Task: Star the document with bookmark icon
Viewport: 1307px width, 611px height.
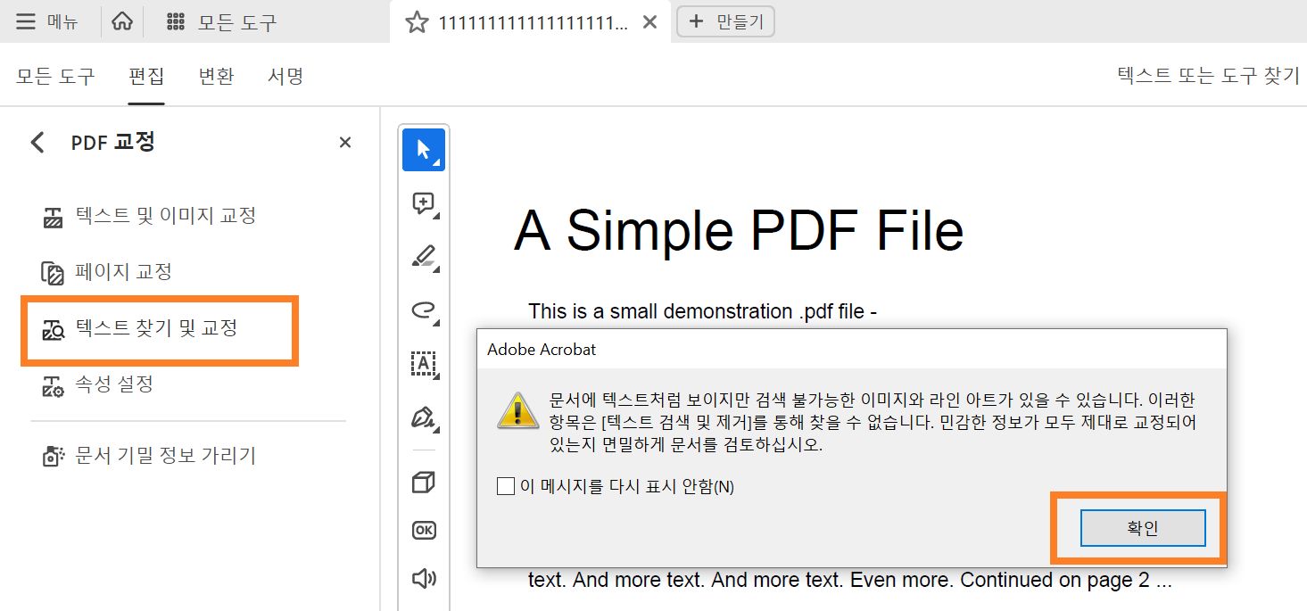Action: (x=416, y=21)
